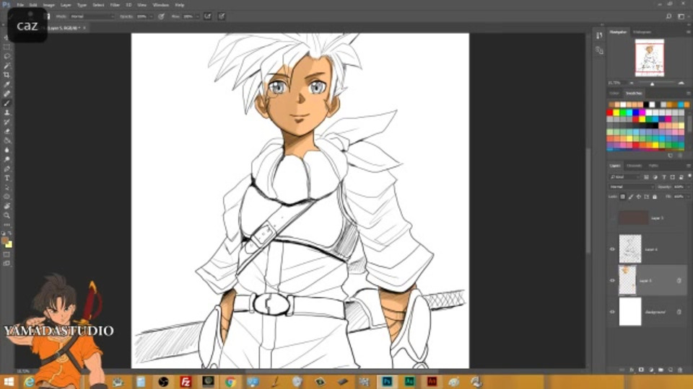
Task: Select the Pen tool
Action: tap(6, 169)
